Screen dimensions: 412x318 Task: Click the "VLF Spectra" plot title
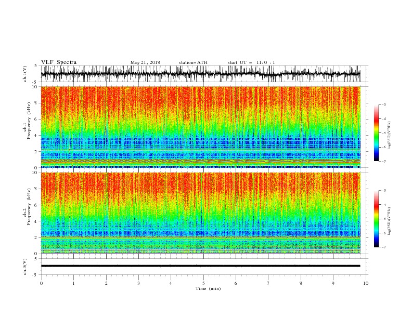pos(59,62)
